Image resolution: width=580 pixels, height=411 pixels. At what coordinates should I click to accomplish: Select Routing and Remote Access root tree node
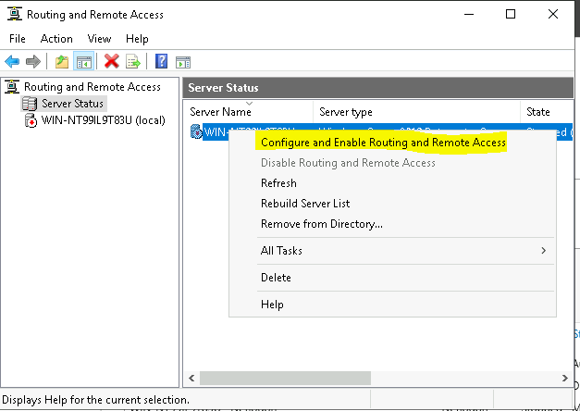click(93, 87)
